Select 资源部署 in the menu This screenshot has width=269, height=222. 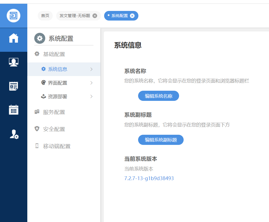64,97
